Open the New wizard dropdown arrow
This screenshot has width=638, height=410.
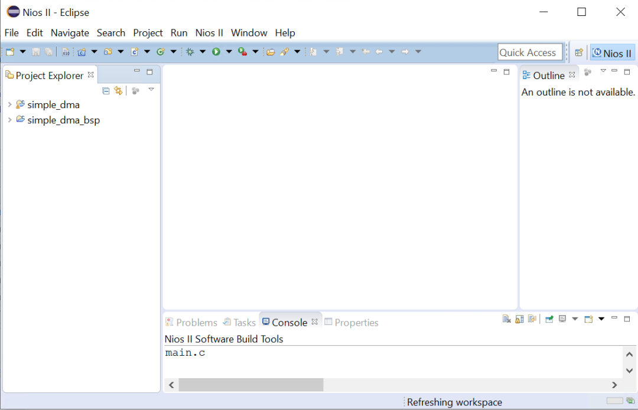[23, 51]
